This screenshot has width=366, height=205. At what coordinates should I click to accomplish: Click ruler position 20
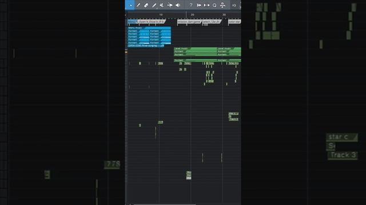coord(192,15)
